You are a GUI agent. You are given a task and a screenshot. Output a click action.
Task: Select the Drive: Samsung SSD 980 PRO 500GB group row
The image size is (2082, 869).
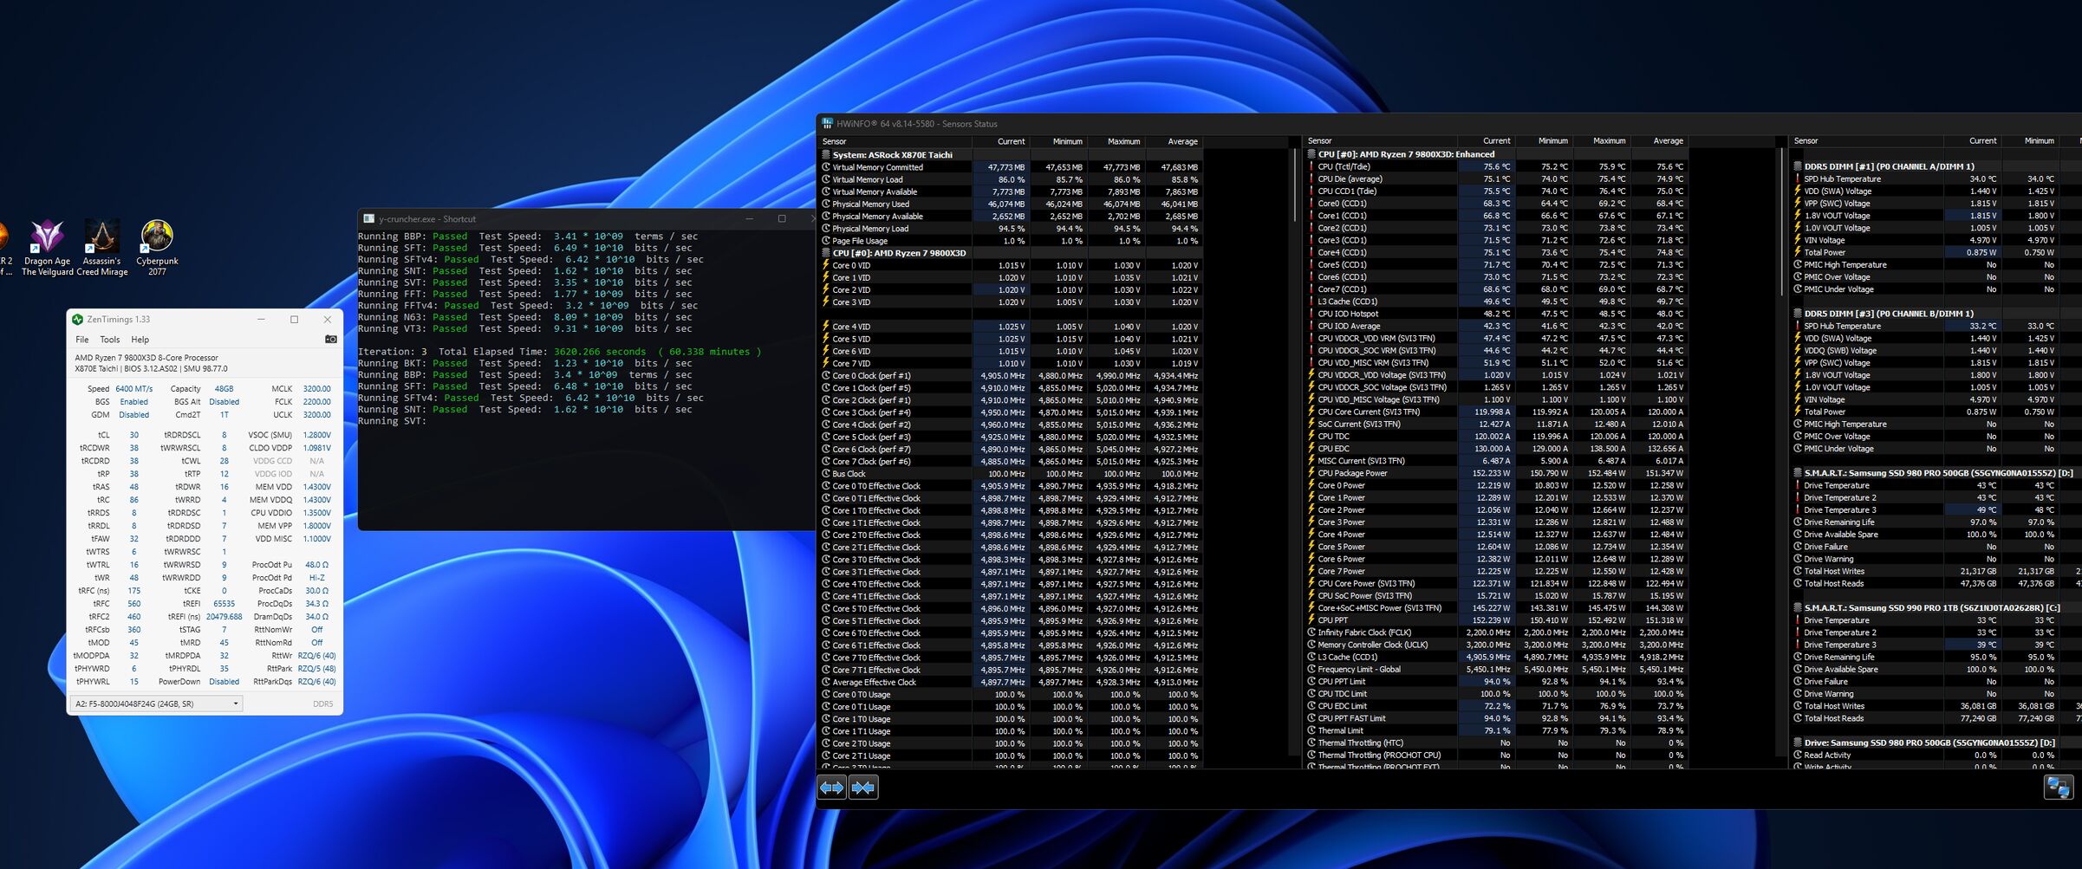pos(1936,743)
